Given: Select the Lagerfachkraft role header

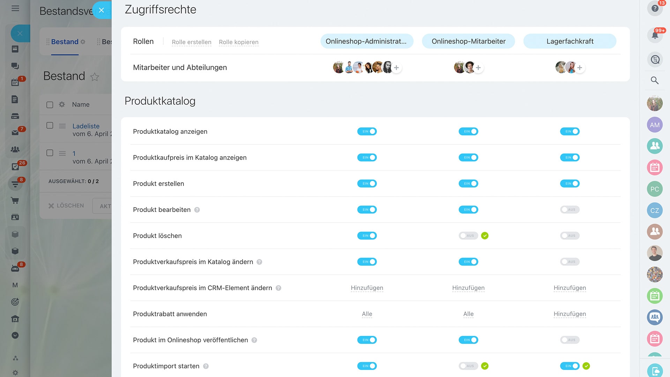Looking at the screenshot, I should click(x=569, y=41).
